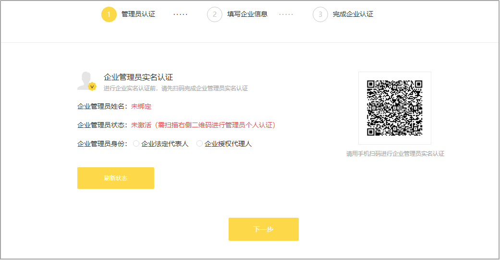Click the dotted separator after 管理员认证
The width and height of the screenshot is (500, 260).
pos(181,14)
